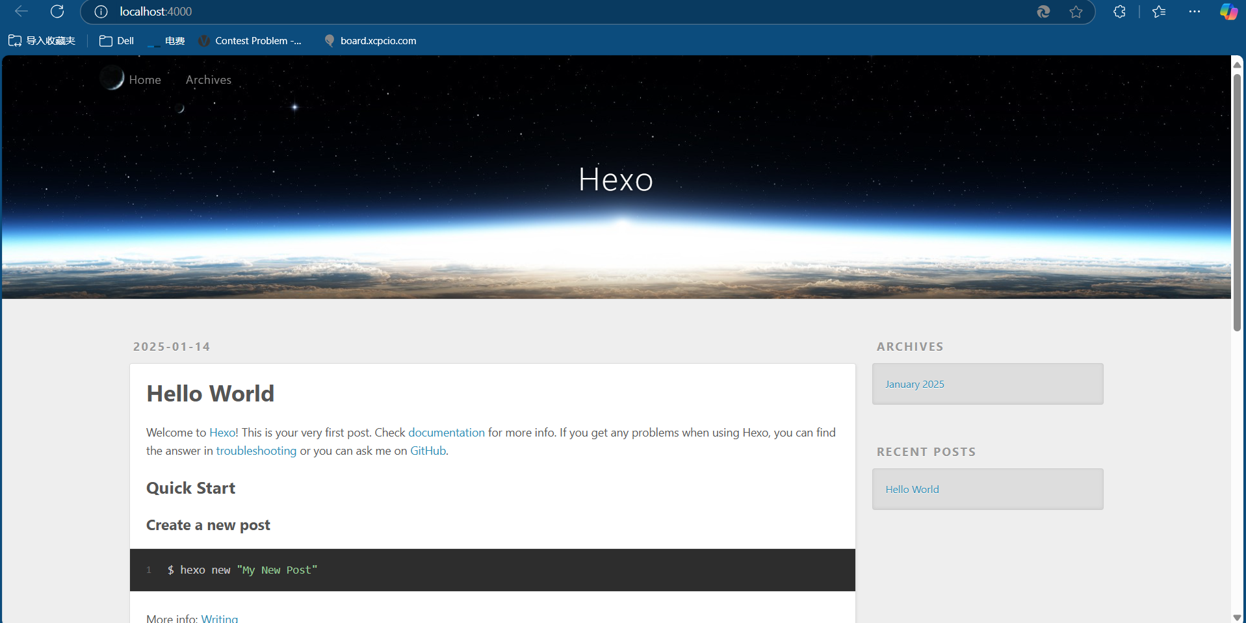Open the Favorites list icon
This screenshot has height=623, width=1246.
(1159, 12)
